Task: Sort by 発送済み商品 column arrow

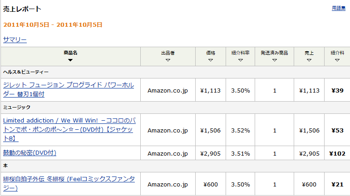Action: (274, 60)
